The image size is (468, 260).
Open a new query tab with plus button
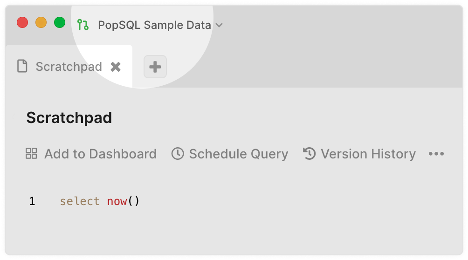(155, 67)
